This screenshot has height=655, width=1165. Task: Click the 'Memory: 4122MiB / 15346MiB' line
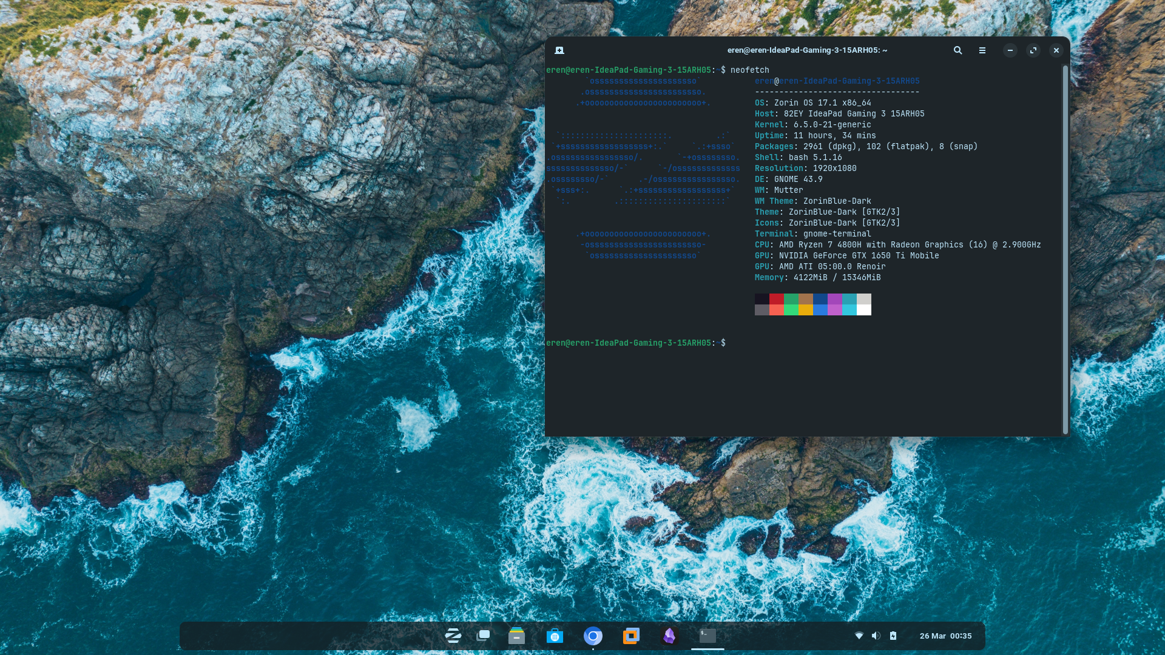(x=817, y=277)
